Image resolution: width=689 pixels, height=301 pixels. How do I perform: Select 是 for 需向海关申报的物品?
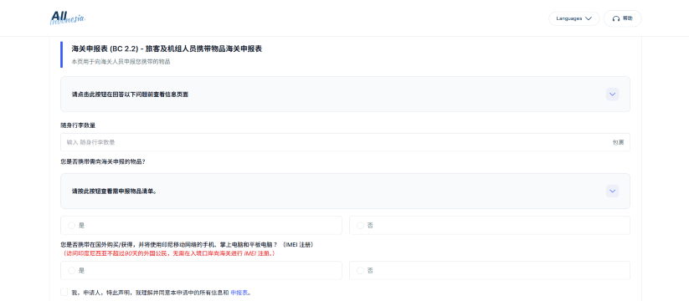click(x=201, y=225)
